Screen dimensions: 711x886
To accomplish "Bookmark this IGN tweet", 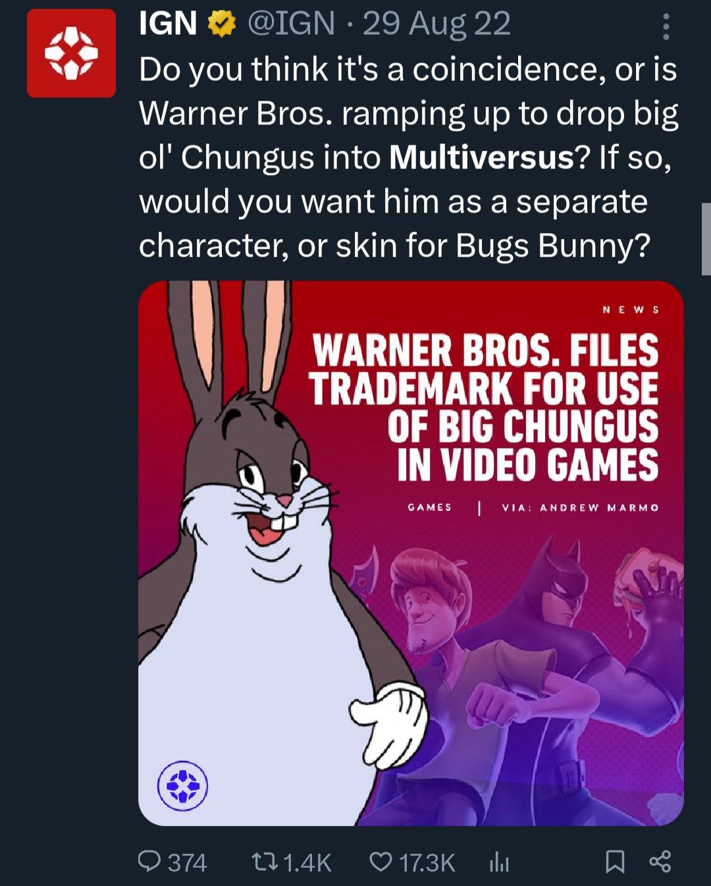I will [614, 862].
